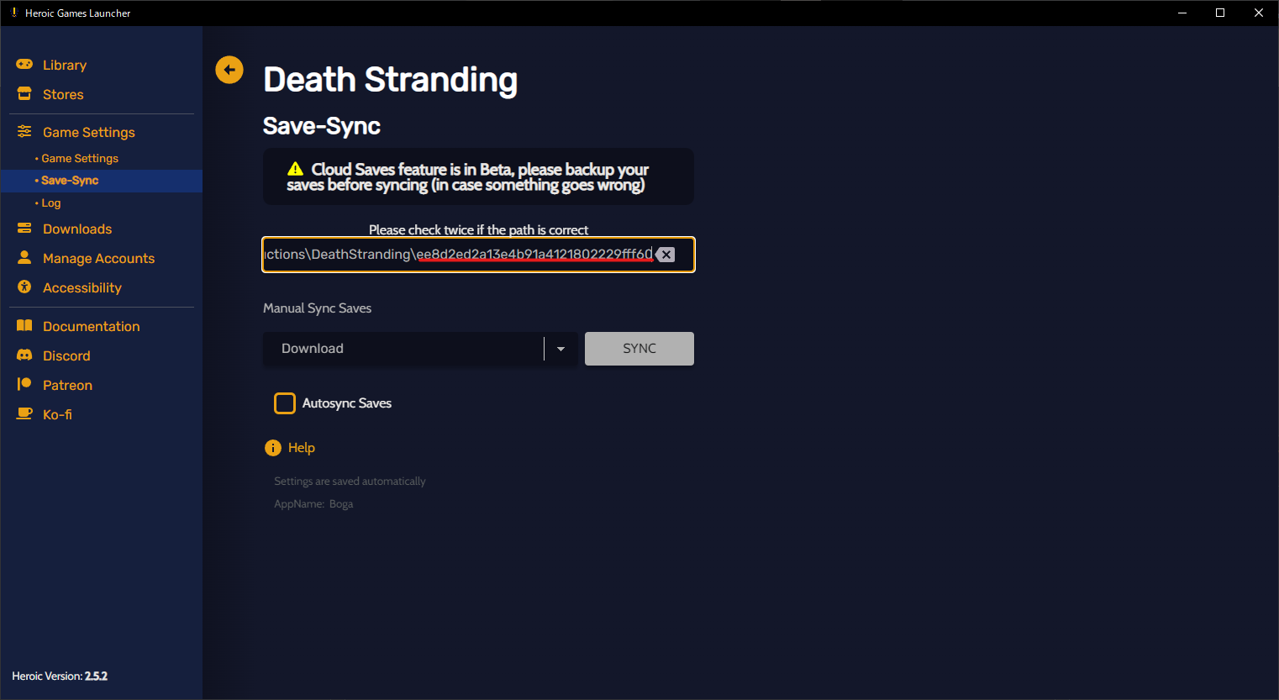Maximize the Heroic Games Launcher window

1220,13
